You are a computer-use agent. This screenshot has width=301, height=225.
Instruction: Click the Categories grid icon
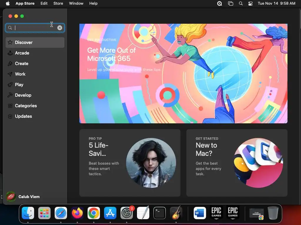coord(10,105)
